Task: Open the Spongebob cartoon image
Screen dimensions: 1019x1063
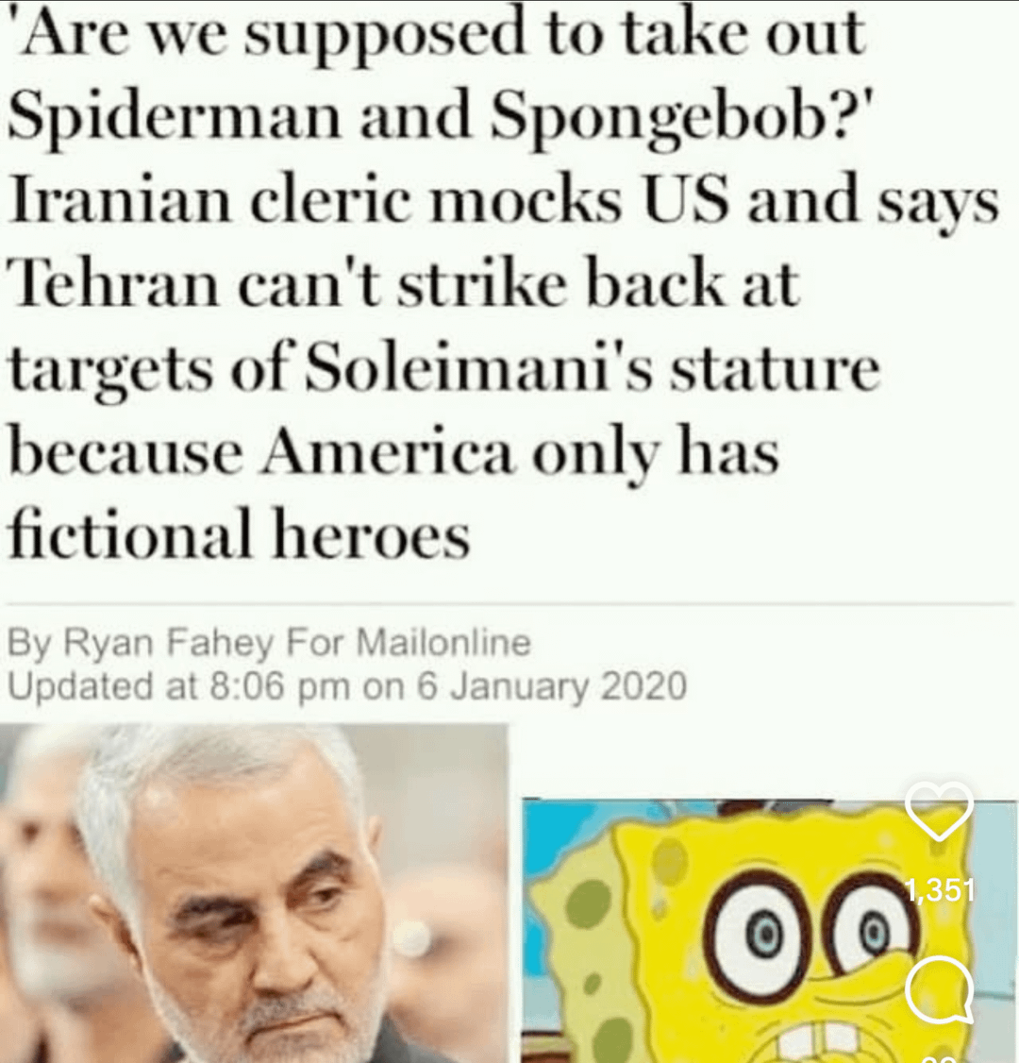Action: [770, 931]
